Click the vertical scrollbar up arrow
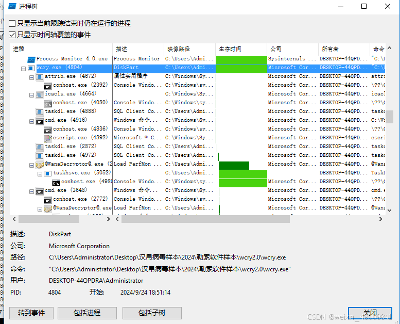 pyautogui.click(x=389, y=48)
